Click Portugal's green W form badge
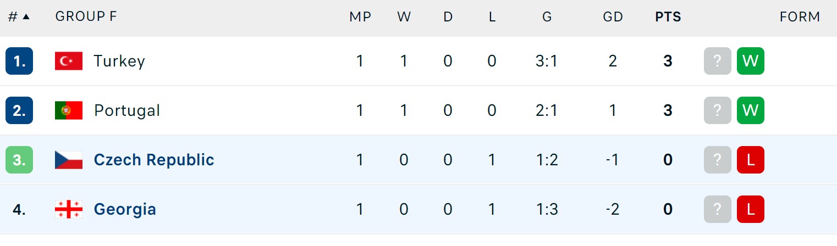Image resolution: width=837 pixels, height=246 pixels. click(751, 110)
